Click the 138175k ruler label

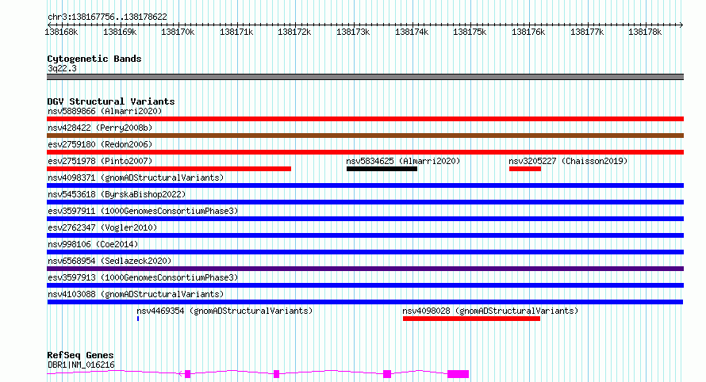pyautogui.click(x=470, y=32)
